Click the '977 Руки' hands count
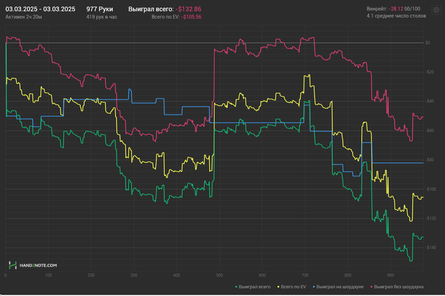 pos(100,9)
